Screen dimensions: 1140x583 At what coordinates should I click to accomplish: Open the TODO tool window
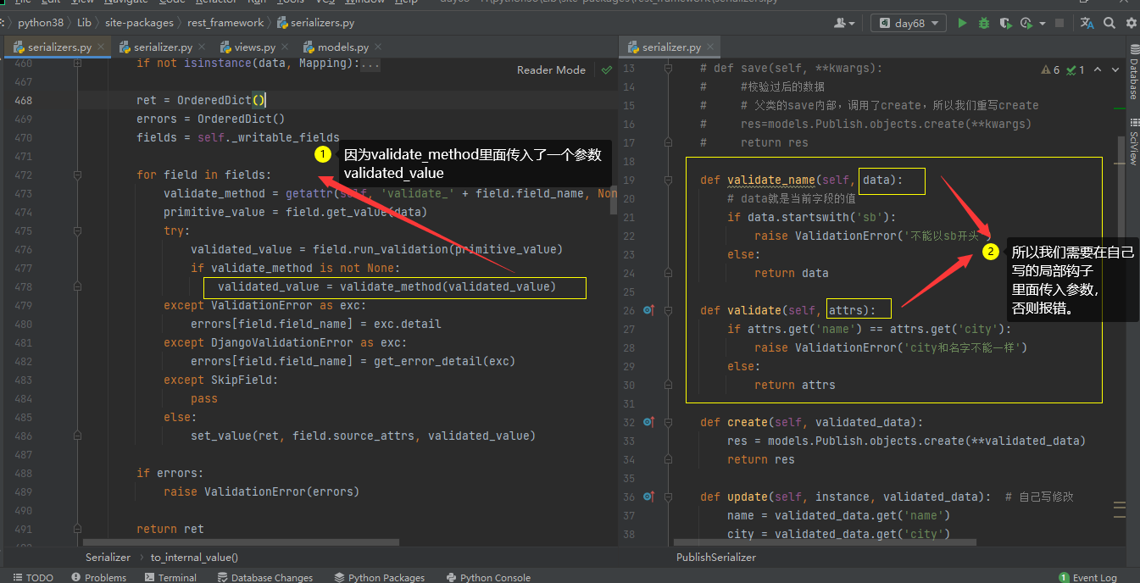click(32, 577)
